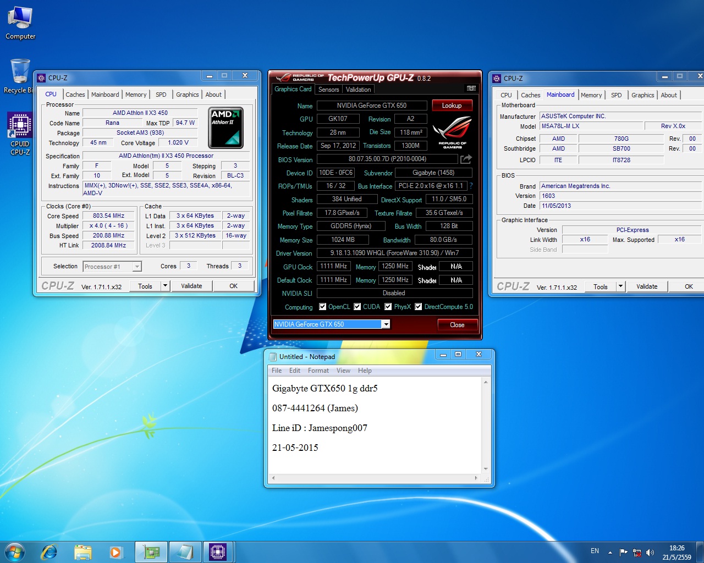Open Windows Explorer folder in taskbar

click(x=82, y=552)
